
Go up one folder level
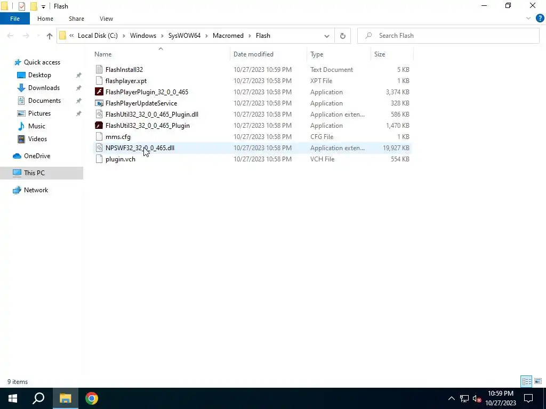tap(50, 36)
